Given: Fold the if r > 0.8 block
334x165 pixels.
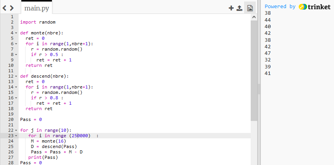Looking at the screenshot, I should (16, 98).
